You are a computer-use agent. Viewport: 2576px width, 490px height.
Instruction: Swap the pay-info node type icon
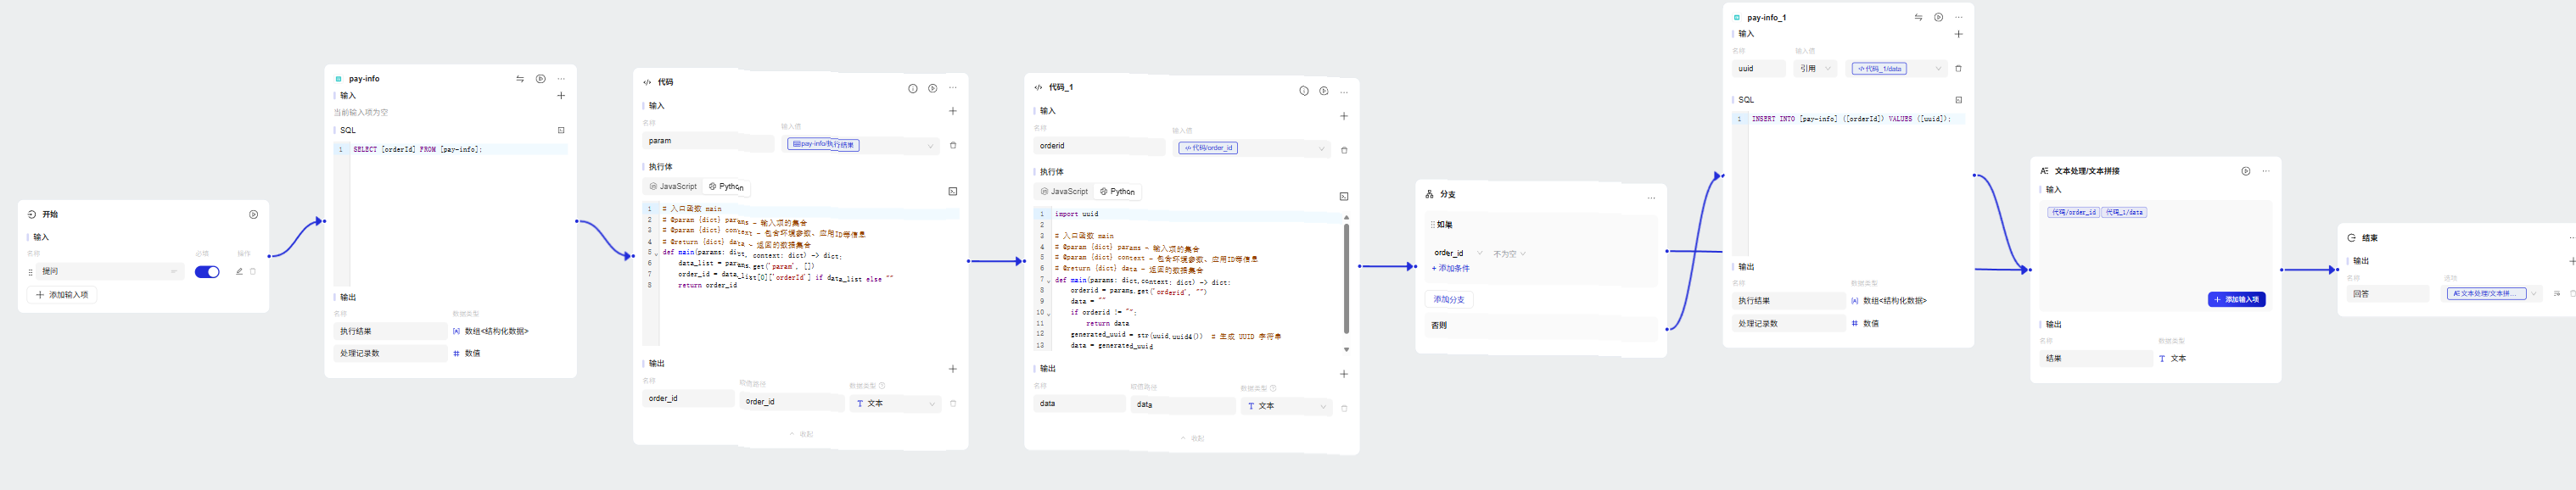(520, 79)
